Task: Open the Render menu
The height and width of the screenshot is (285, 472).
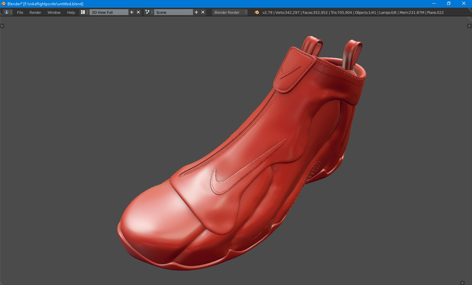Action: coord(35,12)
